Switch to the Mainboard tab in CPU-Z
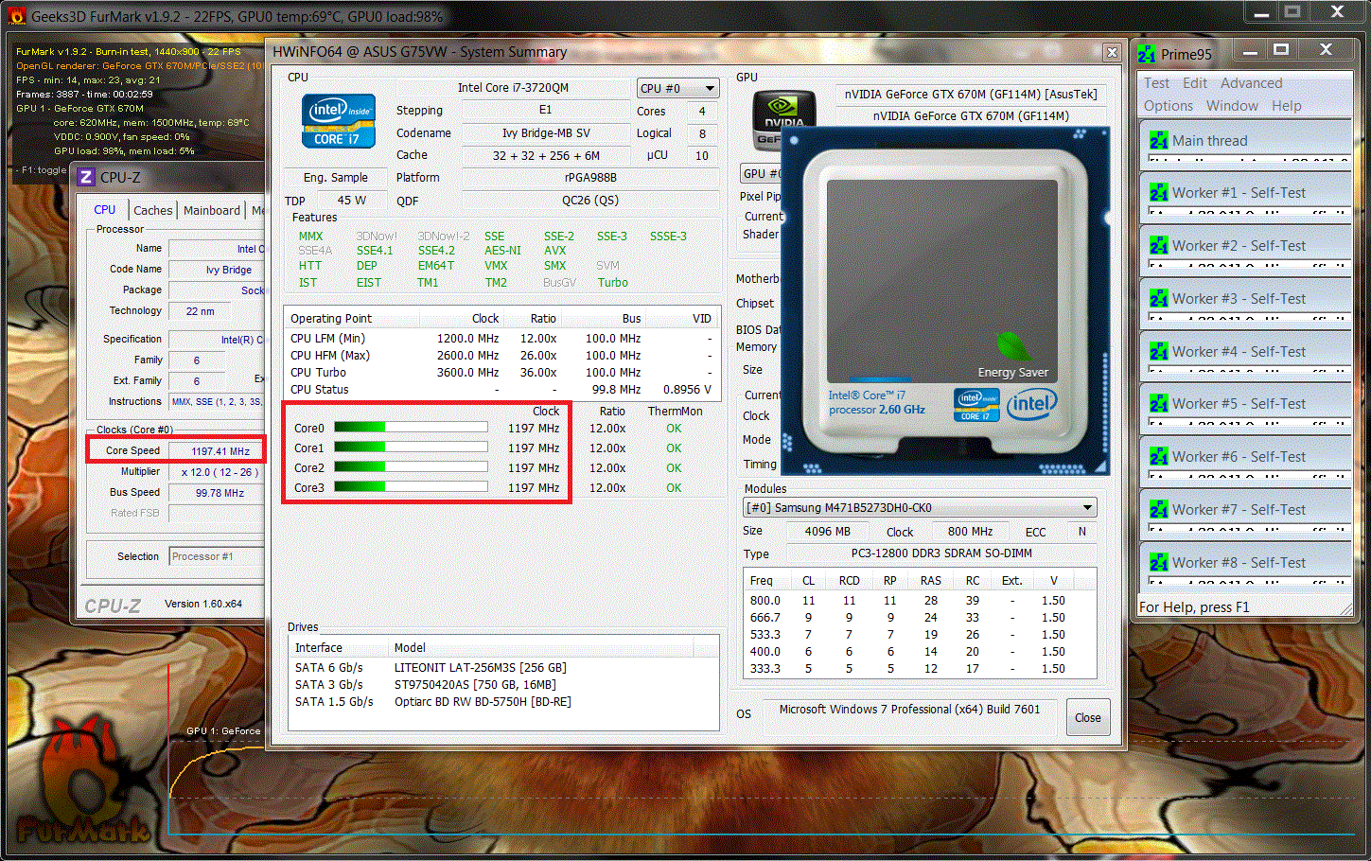Viewport: 1371px width, 861px height. (212, 211)
